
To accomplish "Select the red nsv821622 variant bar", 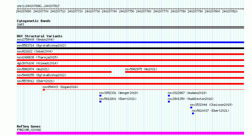I will (x=130, y=54).
